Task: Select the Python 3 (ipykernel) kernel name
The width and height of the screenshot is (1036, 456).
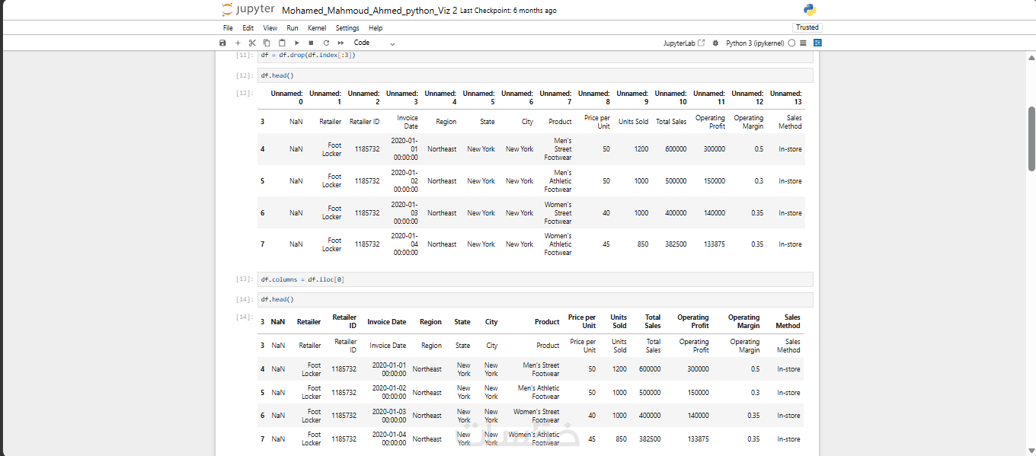Action: [756, 43]
